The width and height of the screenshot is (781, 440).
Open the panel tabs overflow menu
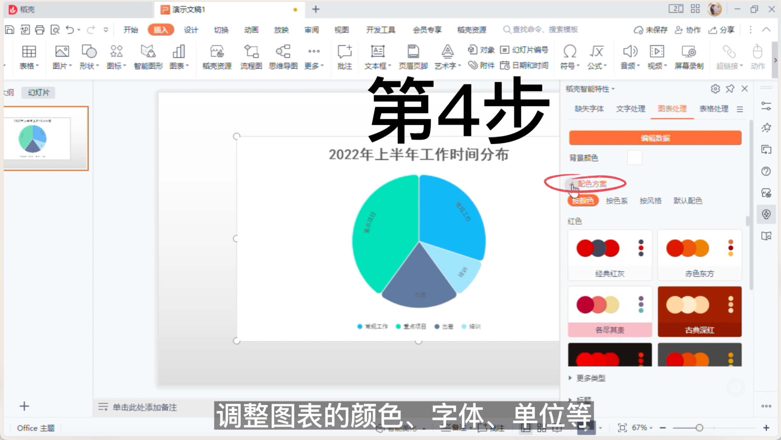(740, 109)
